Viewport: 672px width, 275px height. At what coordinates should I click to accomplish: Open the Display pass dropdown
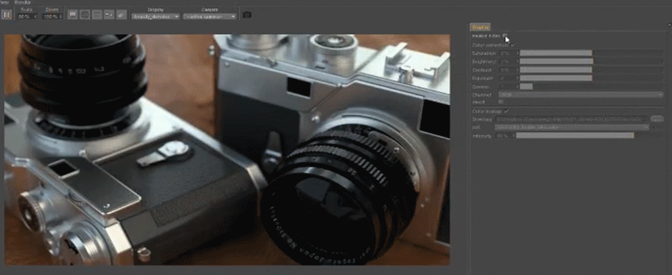(155, 16)
